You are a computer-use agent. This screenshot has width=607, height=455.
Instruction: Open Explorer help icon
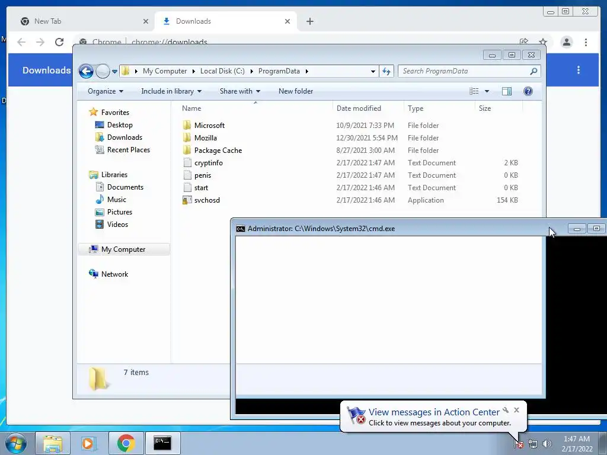[x=528, y=91]
